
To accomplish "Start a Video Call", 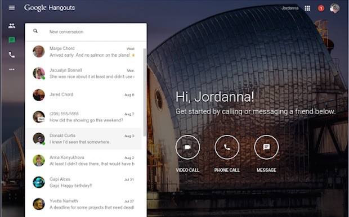I will click(187, 147).
